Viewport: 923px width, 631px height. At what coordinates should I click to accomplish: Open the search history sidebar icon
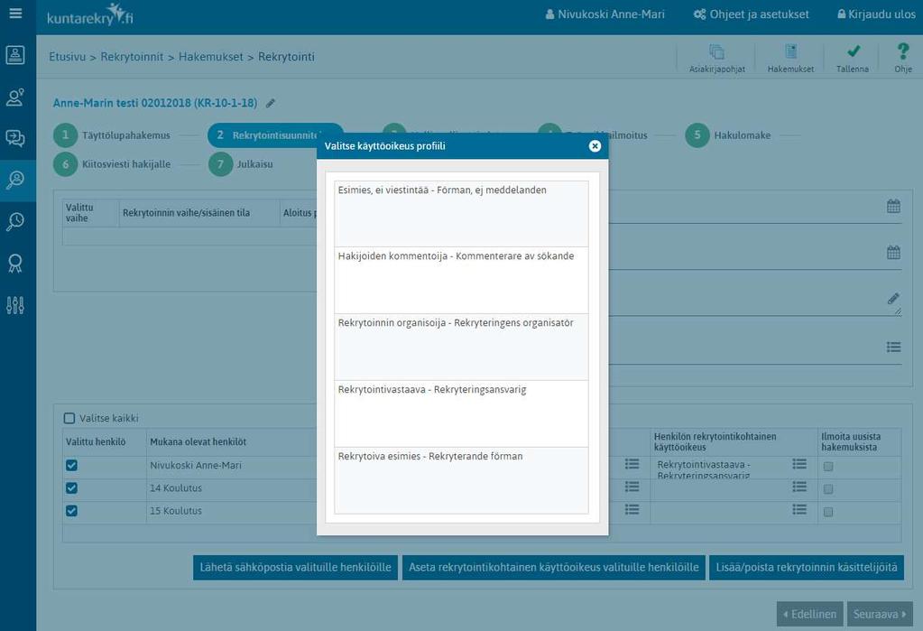pyautogui.click(x=15, y=221)
